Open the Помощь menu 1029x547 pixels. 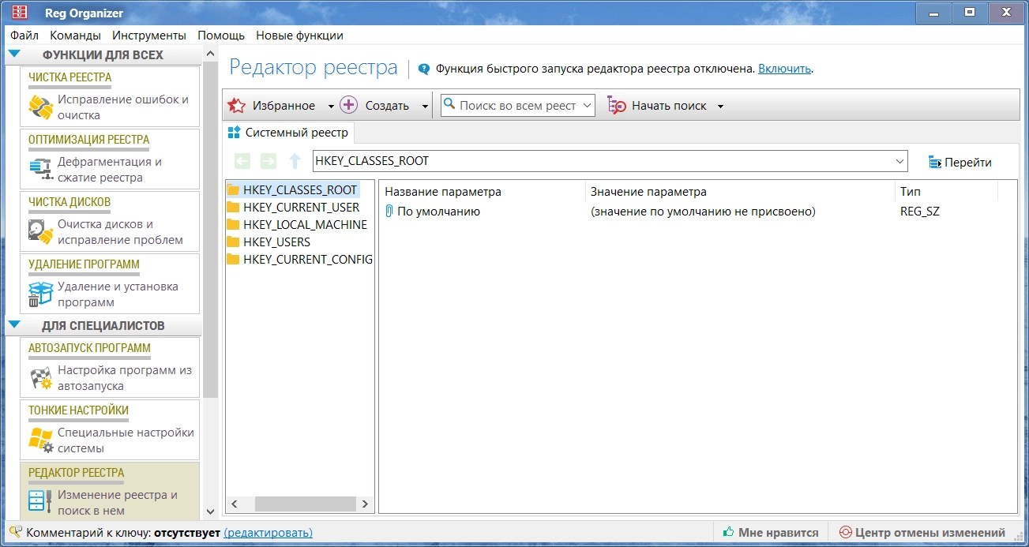(221, 36)
